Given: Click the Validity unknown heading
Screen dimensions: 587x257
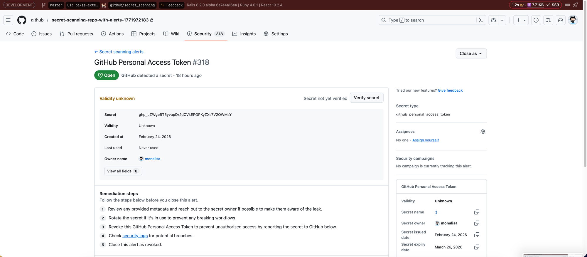Looking at the screenshot, I should 117,98.
